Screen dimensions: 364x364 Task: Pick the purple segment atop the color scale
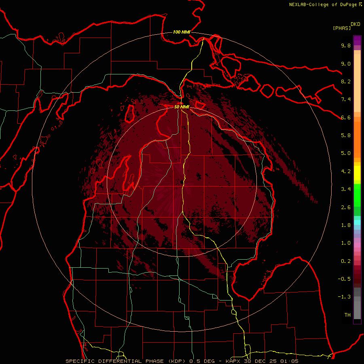click(357, 40)
